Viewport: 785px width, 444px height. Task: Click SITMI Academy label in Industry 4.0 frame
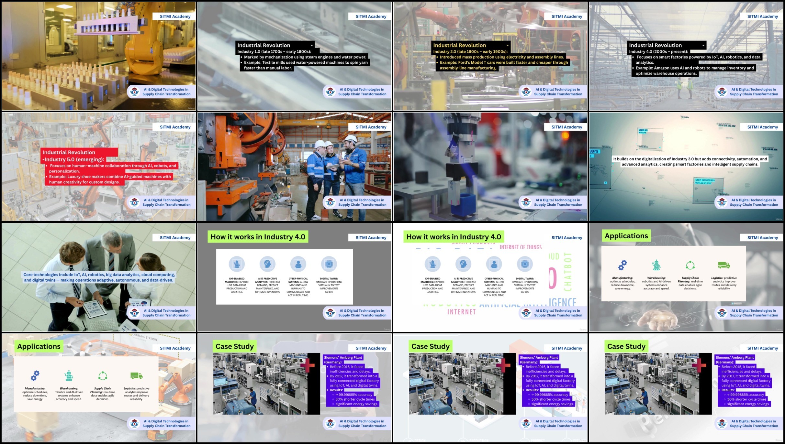tap(762, 16)
